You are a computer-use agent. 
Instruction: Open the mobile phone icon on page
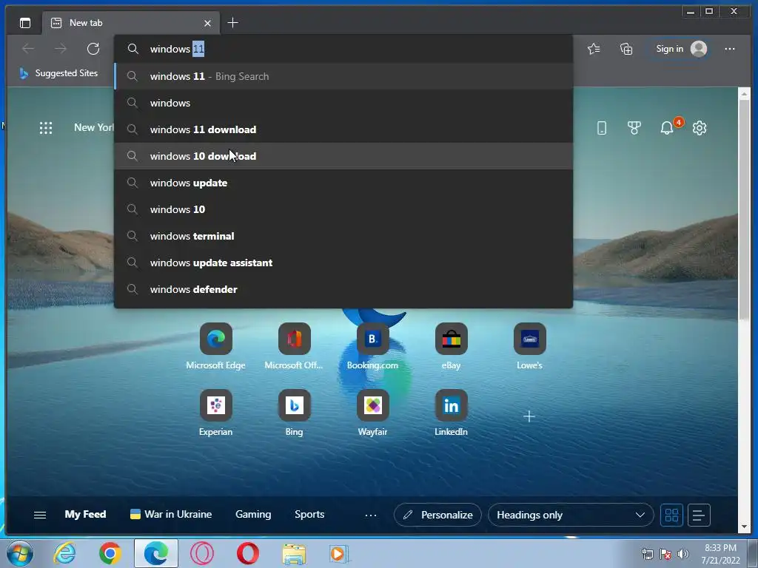click(x=601, y=128)
